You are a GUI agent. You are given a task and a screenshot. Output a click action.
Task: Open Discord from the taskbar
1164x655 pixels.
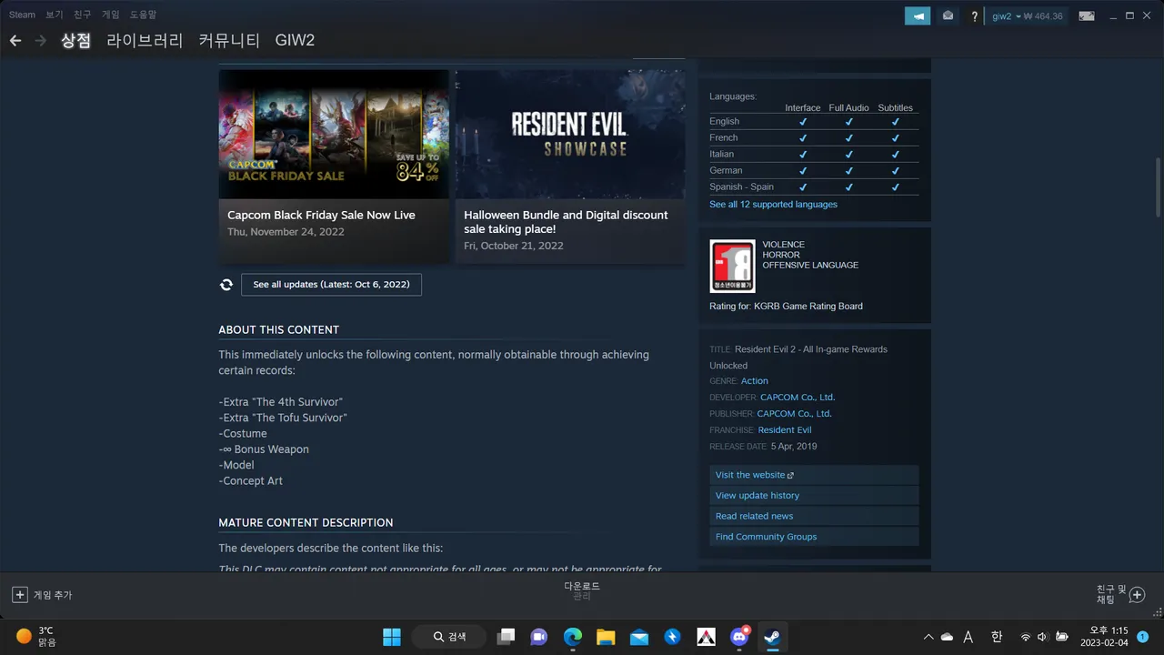click(x=740, y=636)
